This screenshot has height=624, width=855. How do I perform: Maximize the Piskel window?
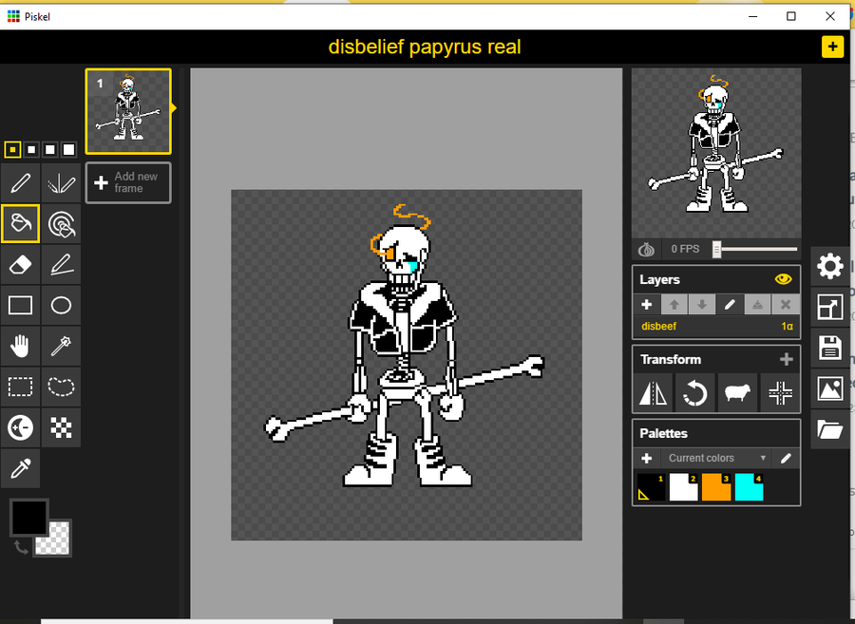pyautogui.click(x=791, y=16)
